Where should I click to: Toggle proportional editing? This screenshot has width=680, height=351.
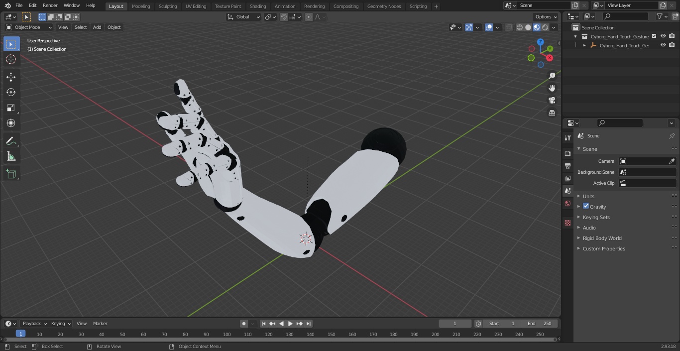[x=309, y=17]
